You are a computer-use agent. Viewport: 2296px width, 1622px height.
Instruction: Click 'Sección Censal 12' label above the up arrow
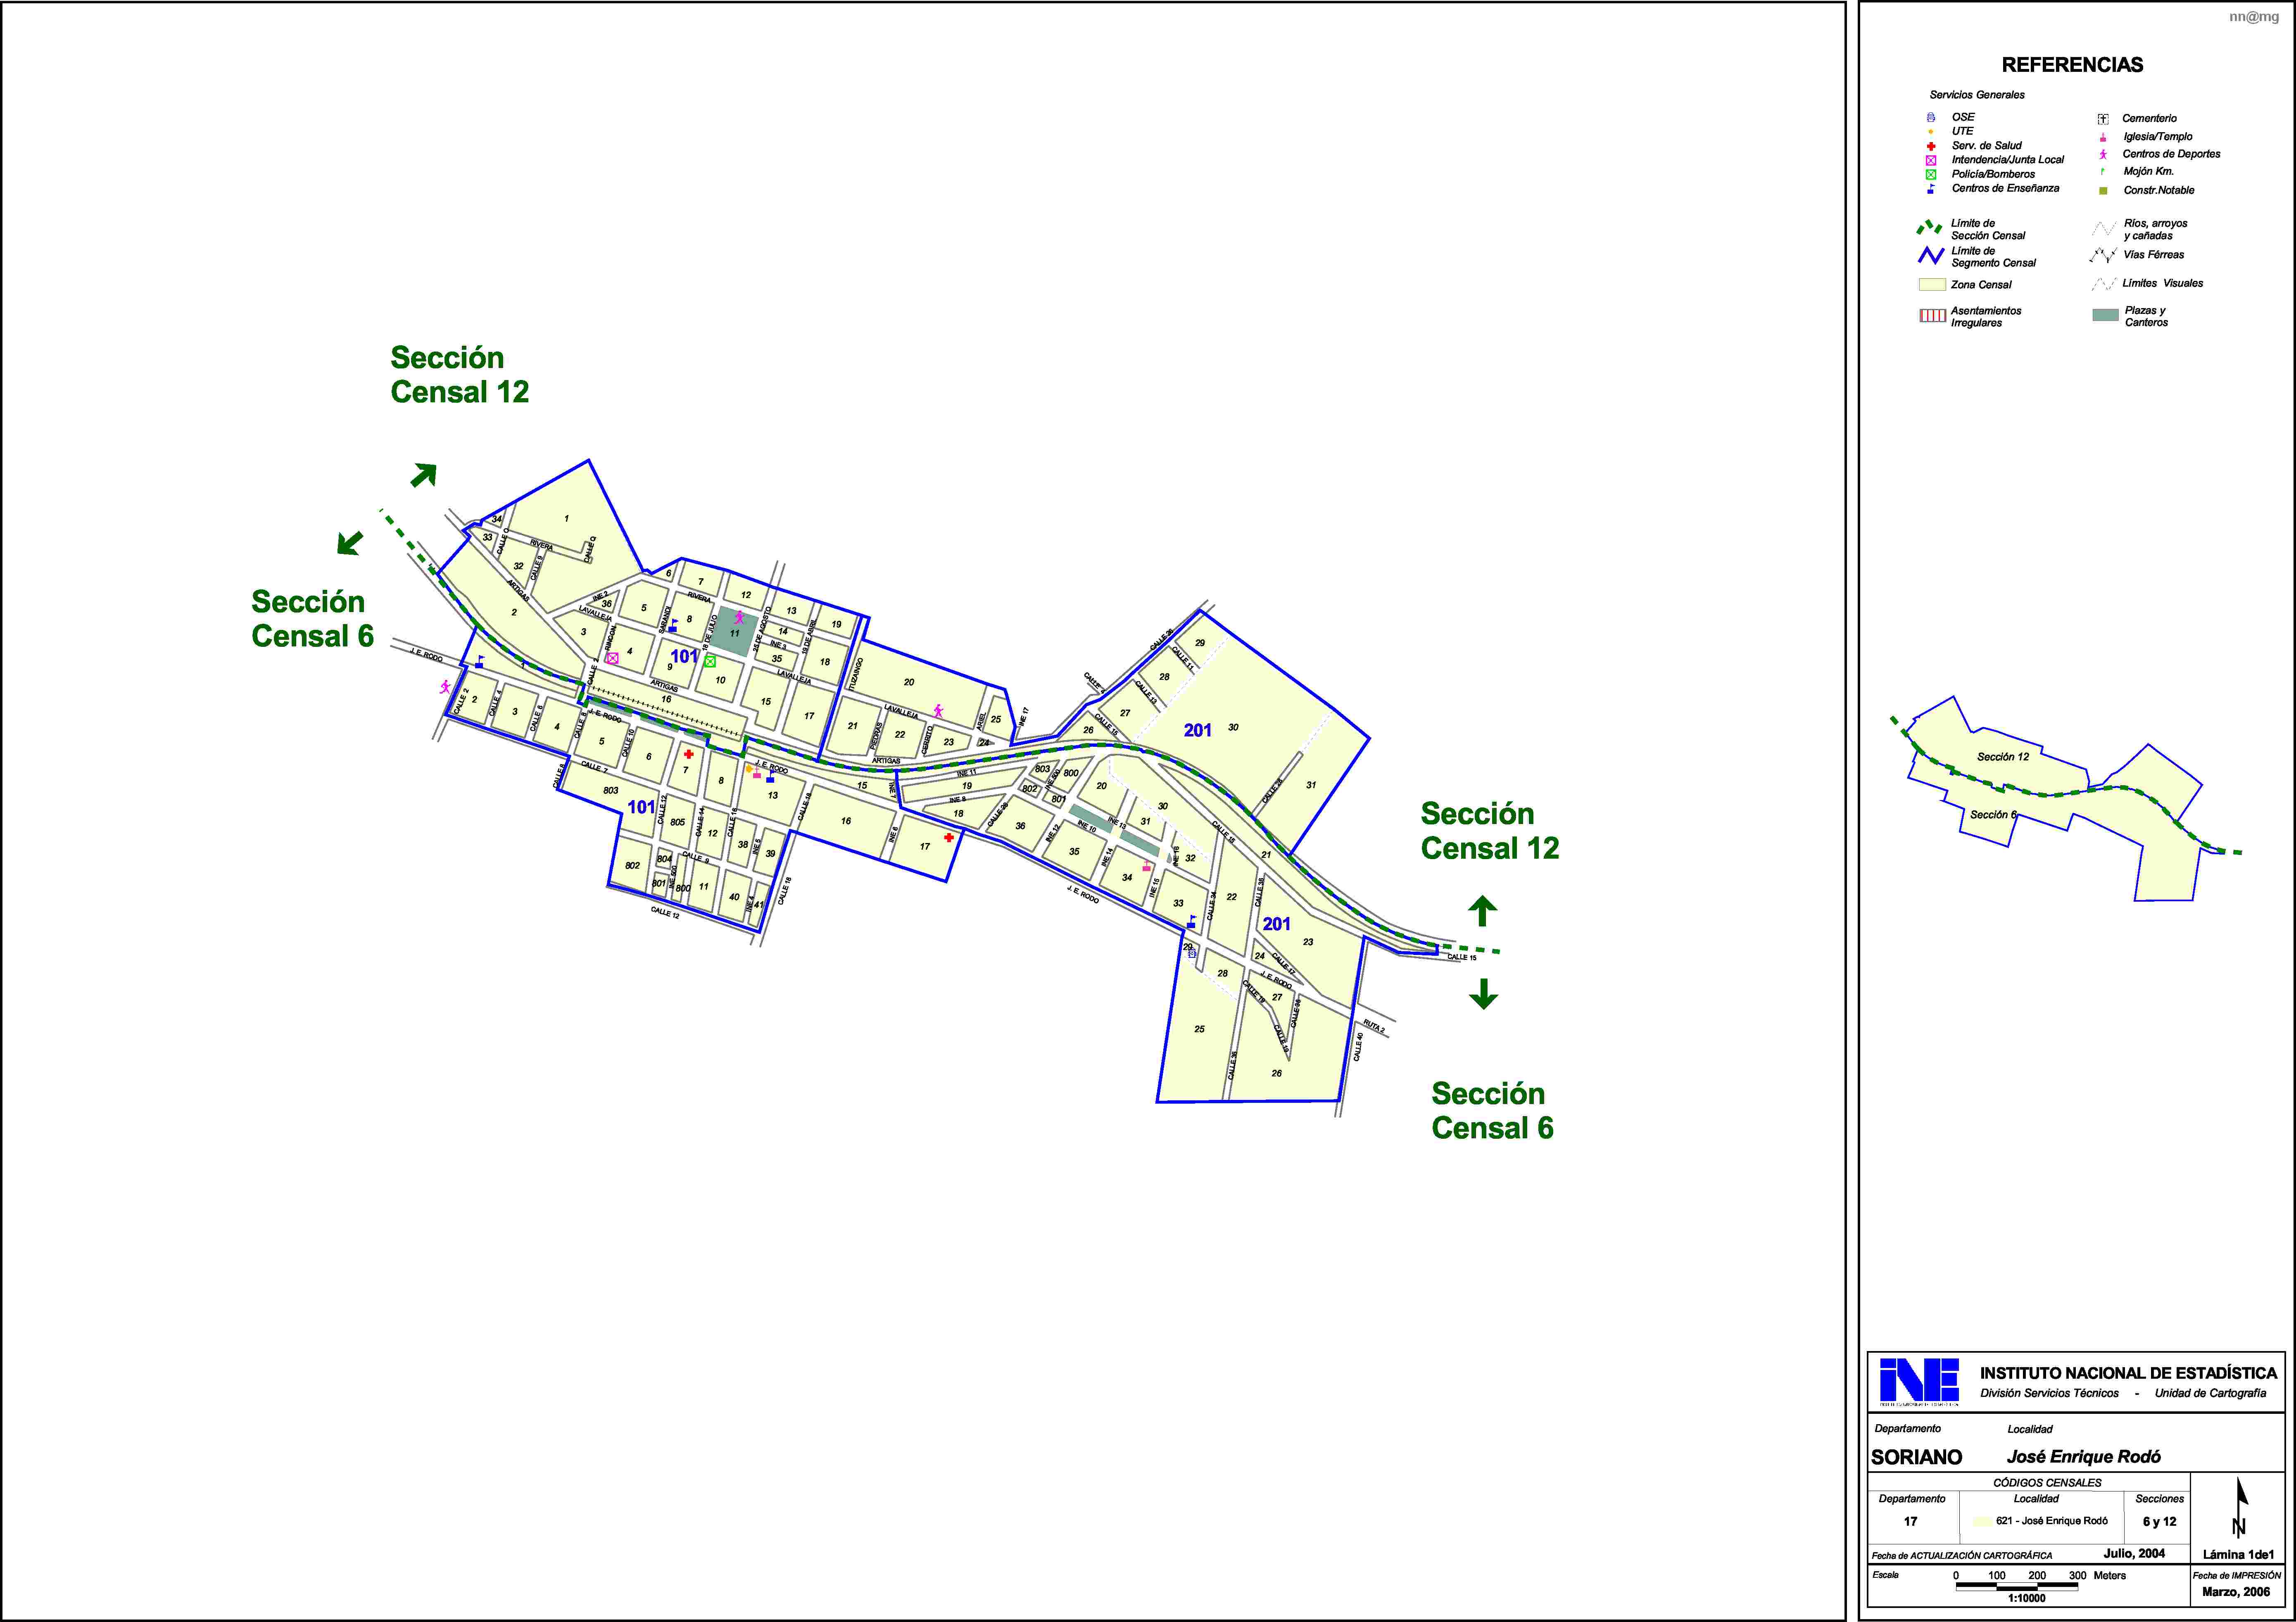point(1490,831)
